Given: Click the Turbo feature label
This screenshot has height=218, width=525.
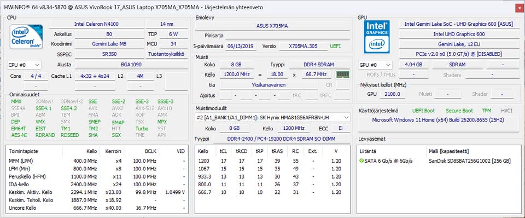Looking at the screenshot, I should (x=142, y=129).
